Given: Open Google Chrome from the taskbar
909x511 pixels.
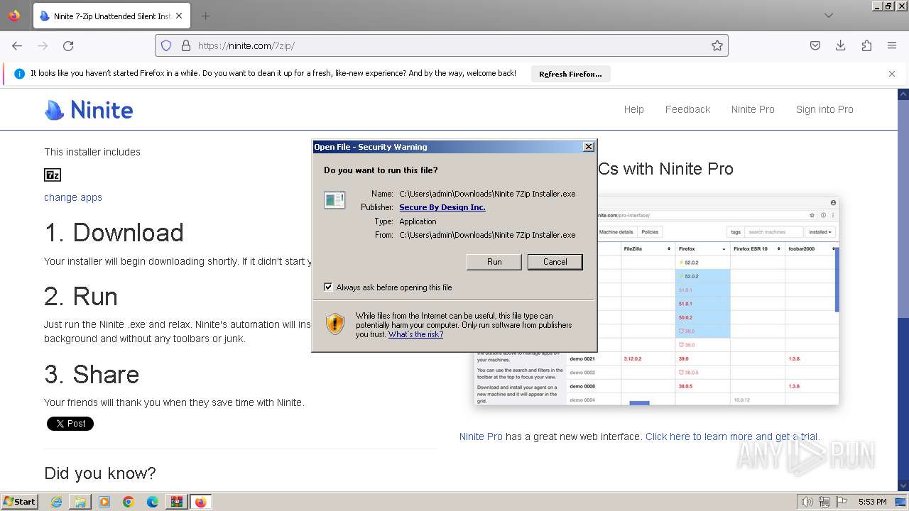Looking at the screenshot, I should 129,502.
